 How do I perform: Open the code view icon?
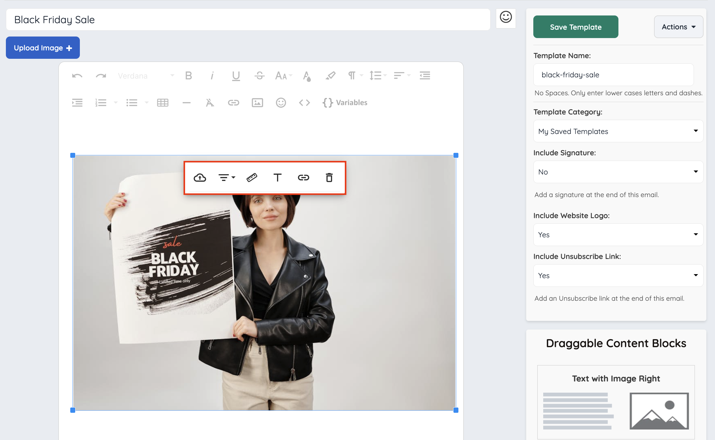(304, 103)
